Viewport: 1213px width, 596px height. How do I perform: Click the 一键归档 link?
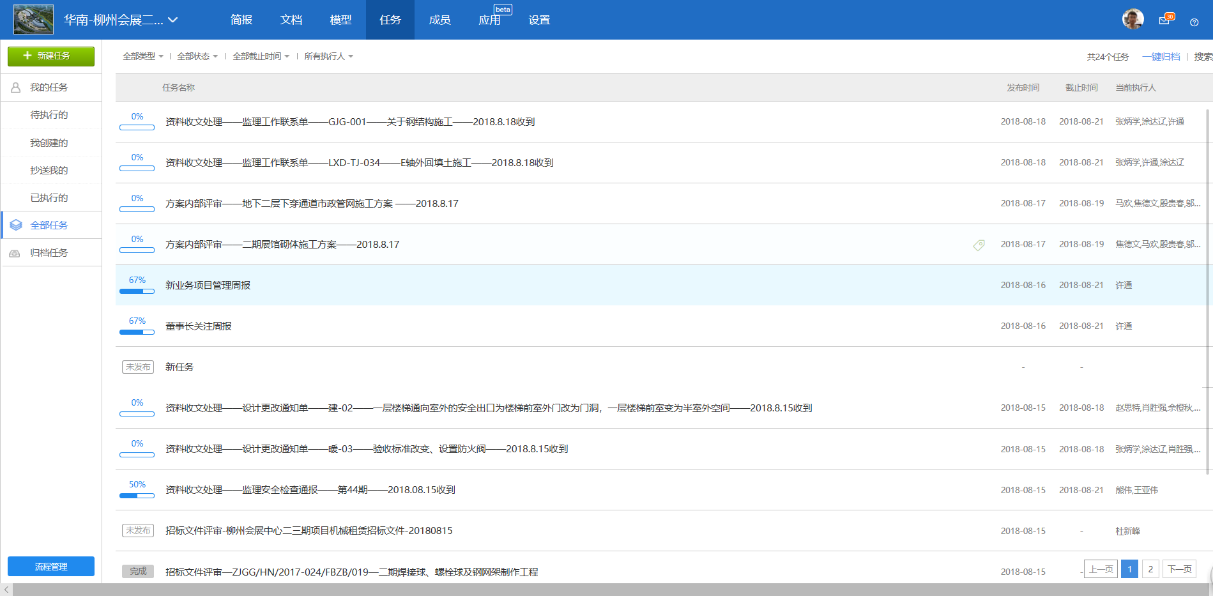click(1161, 56)
